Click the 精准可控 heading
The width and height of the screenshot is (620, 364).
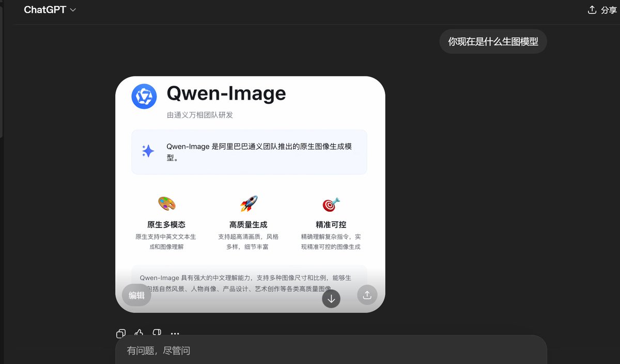pos(331,225)
